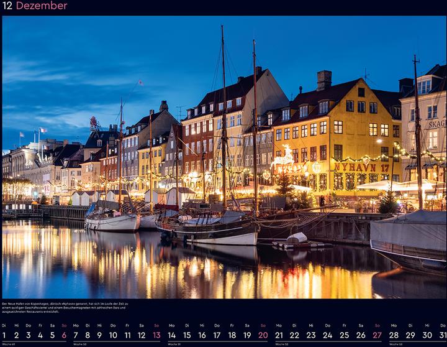This screenshot has width=447, height=347.
Task: Choose date 17 in the calendar
Action: 217,335
